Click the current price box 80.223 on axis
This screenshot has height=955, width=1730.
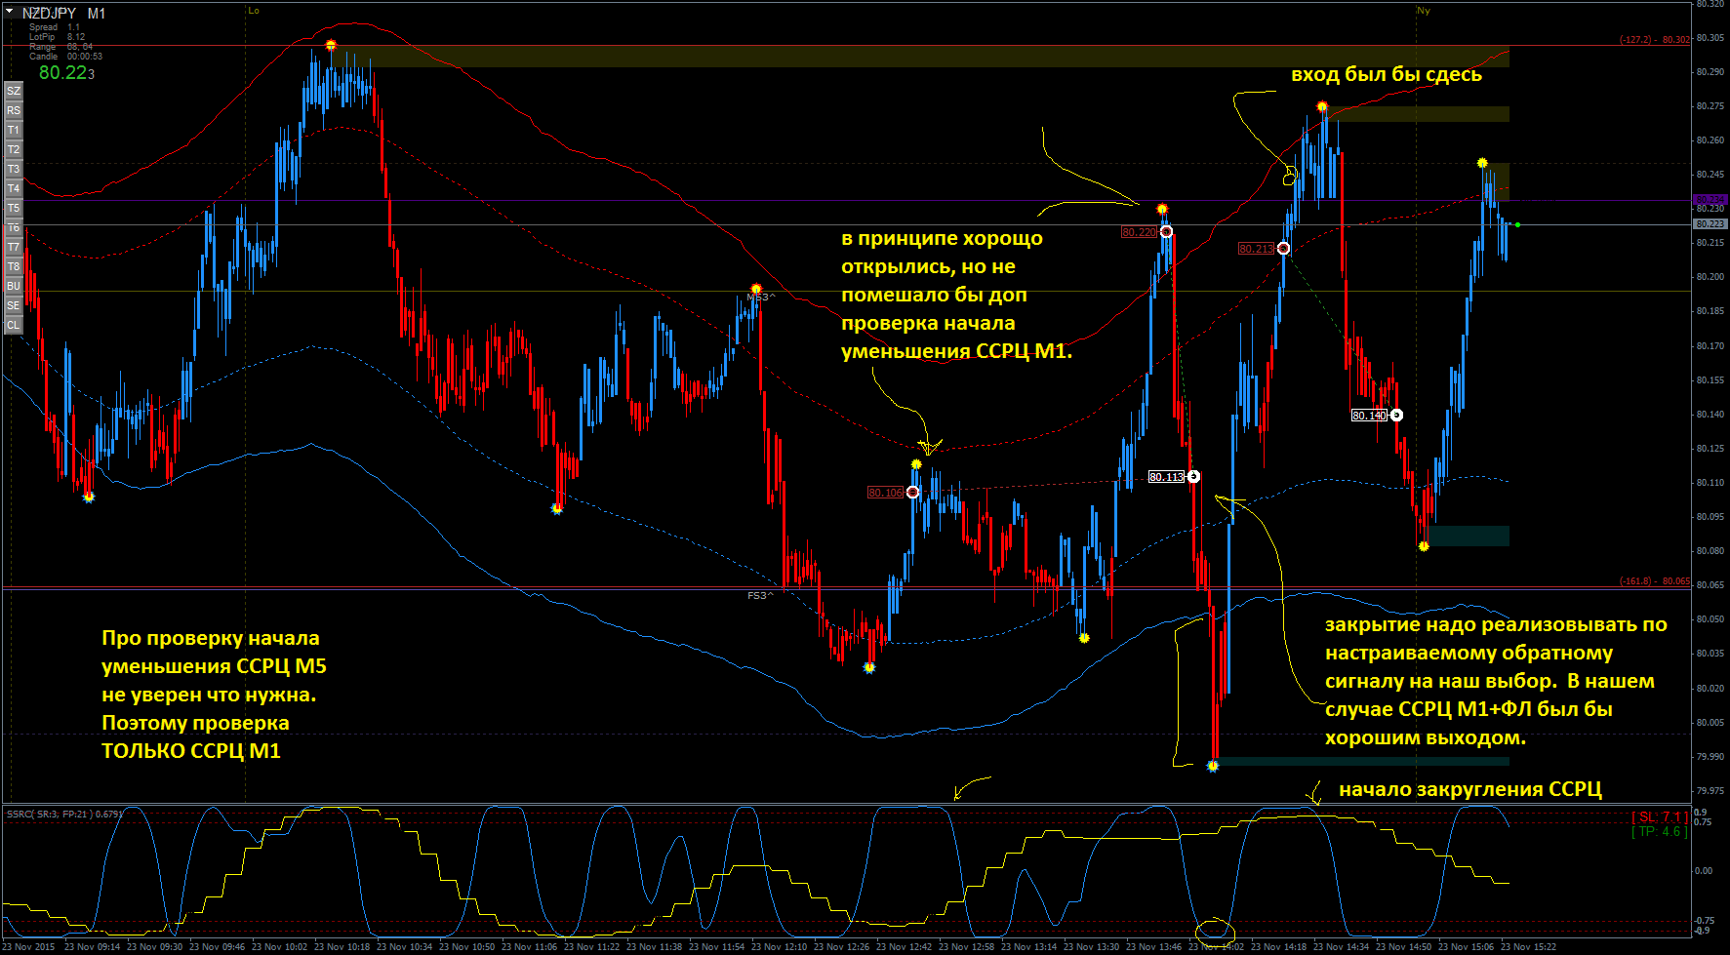pos(1710,224)
